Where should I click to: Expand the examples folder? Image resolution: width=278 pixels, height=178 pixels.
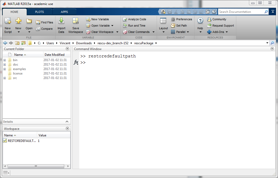tap(4, 69)
